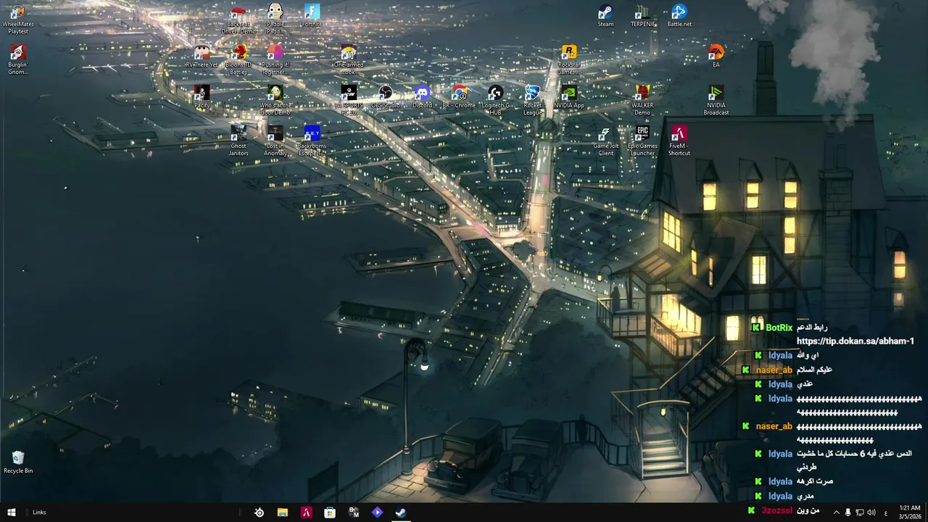Open the Pacify desktop icon
The image size is (928, 522).
coord(202,97)
